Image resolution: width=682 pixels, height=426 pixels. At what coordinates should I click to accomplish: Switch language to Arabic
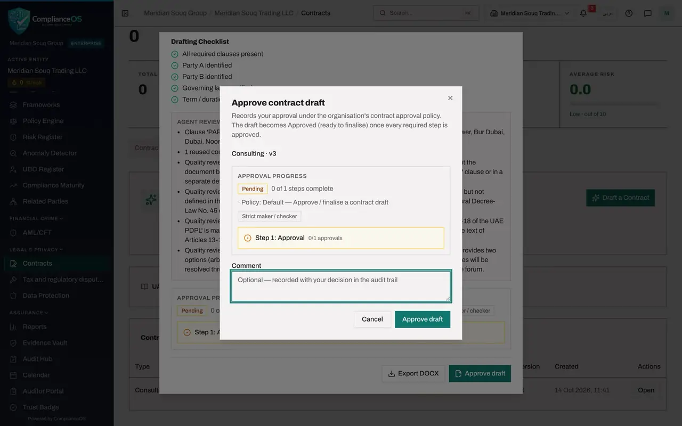coord(607,13)
